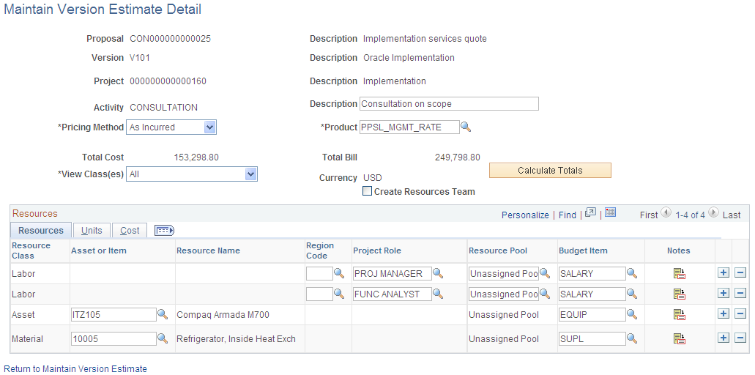Show all columns icon beside Cost tab
The height and width of the screenshot is (375, 755).
point(164,231)
